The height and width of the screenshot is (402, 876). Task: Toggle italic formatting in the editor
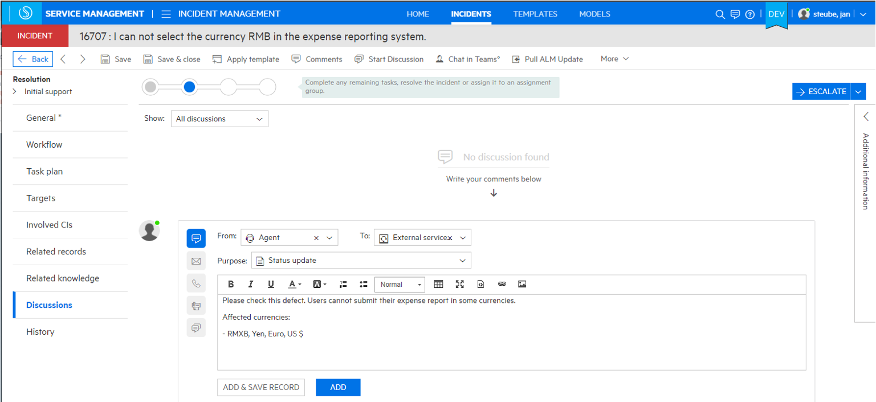coord(251,283)
